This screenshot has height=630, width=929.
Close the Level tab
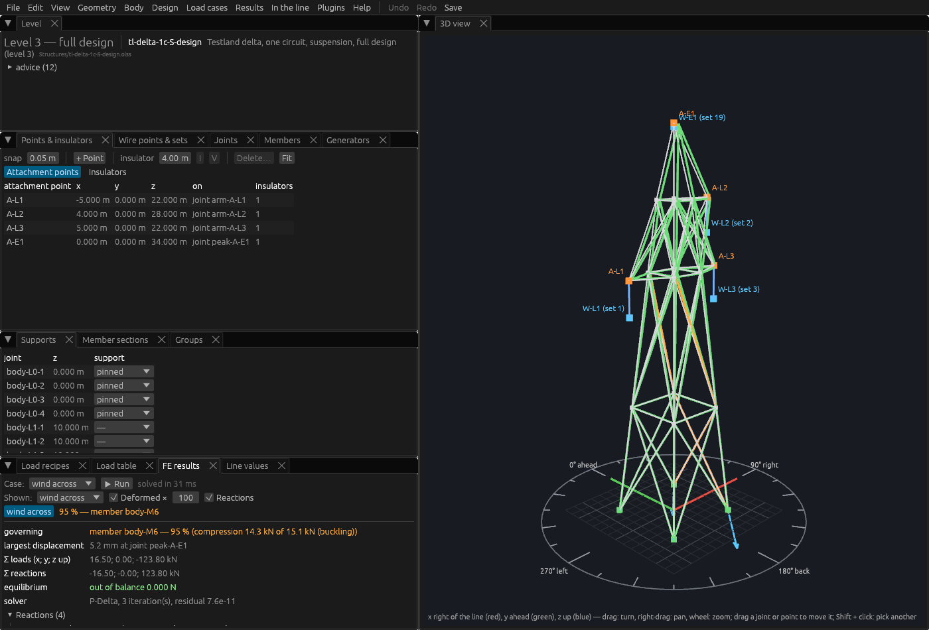click(54, 23)
